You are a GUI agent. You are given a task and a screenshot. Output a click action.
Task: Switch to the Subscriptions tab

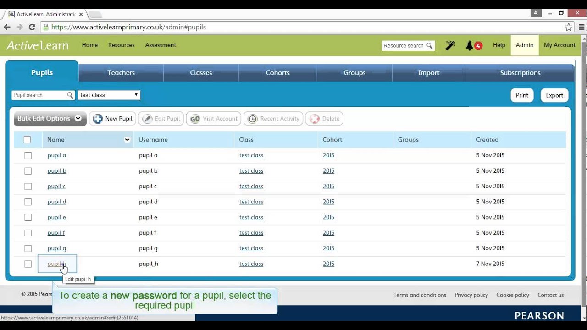520,73
